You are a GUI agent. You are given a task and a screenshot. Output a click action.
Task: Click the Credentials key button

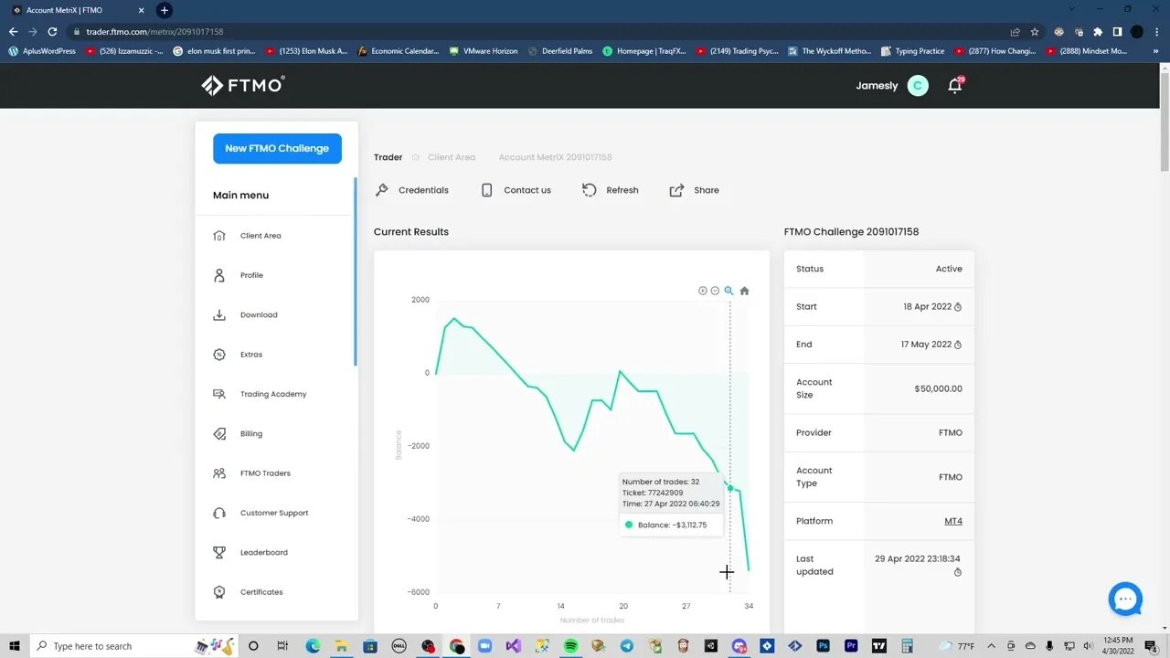coord(412,190)
